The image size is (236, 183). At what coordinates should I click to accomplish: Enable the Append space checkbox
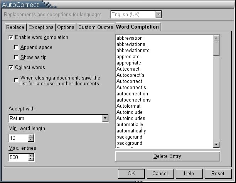point(16,47)
